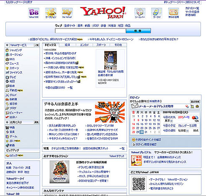The width and height of the screenshot is (206, 196).
Task: Collapse the Yahoo! Services sidebar header arrow
Action: (x=7, y=45)
